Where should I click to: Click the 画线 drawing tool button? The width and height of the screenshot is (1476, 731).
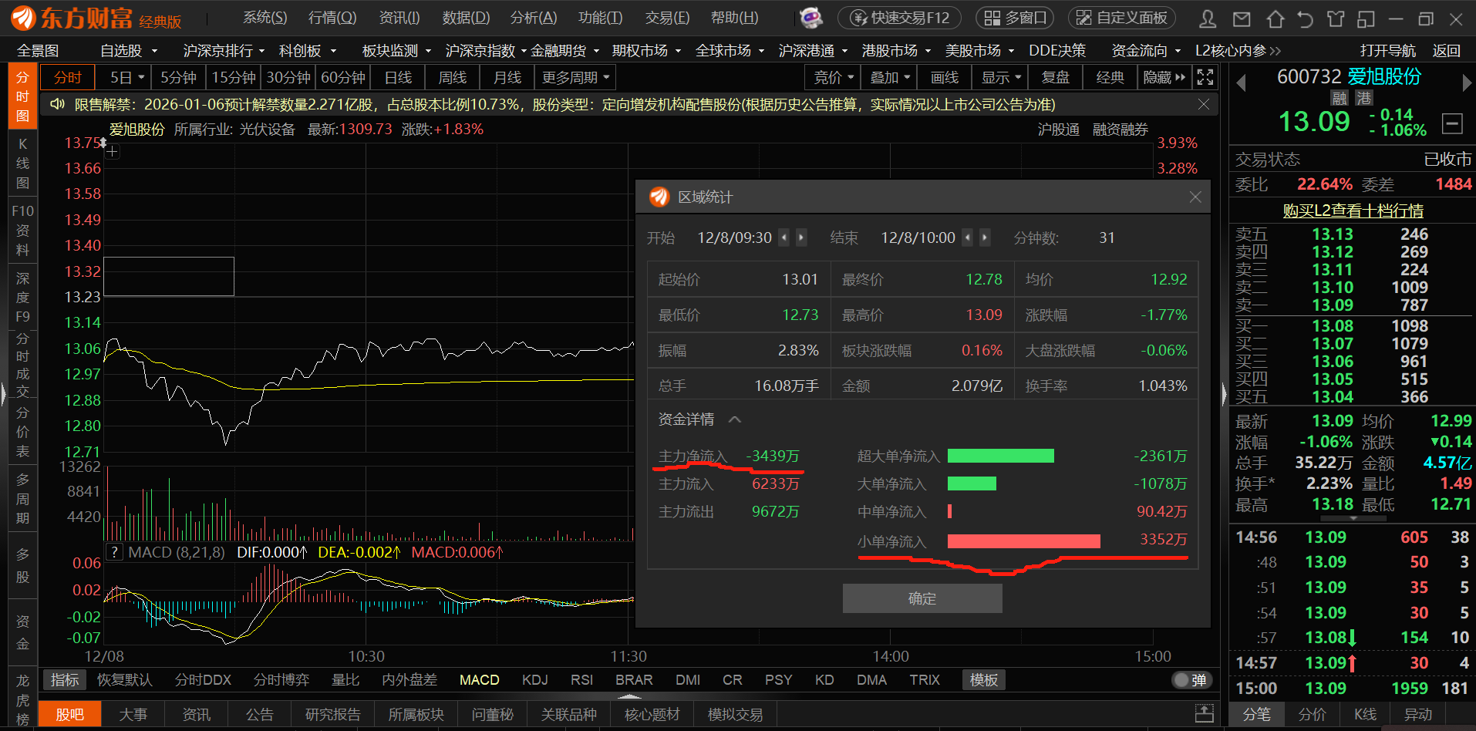pos(945,78)
